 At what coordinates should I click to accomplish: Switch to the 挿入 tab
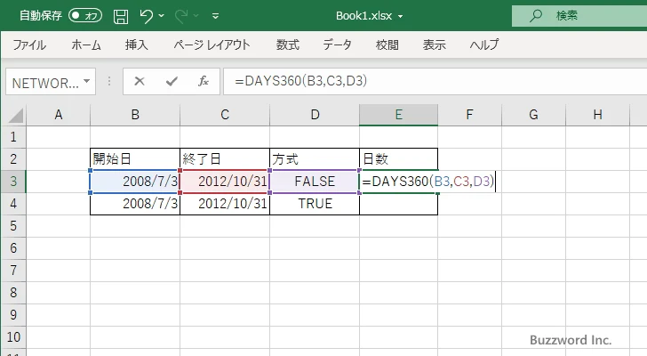[137, 44]
